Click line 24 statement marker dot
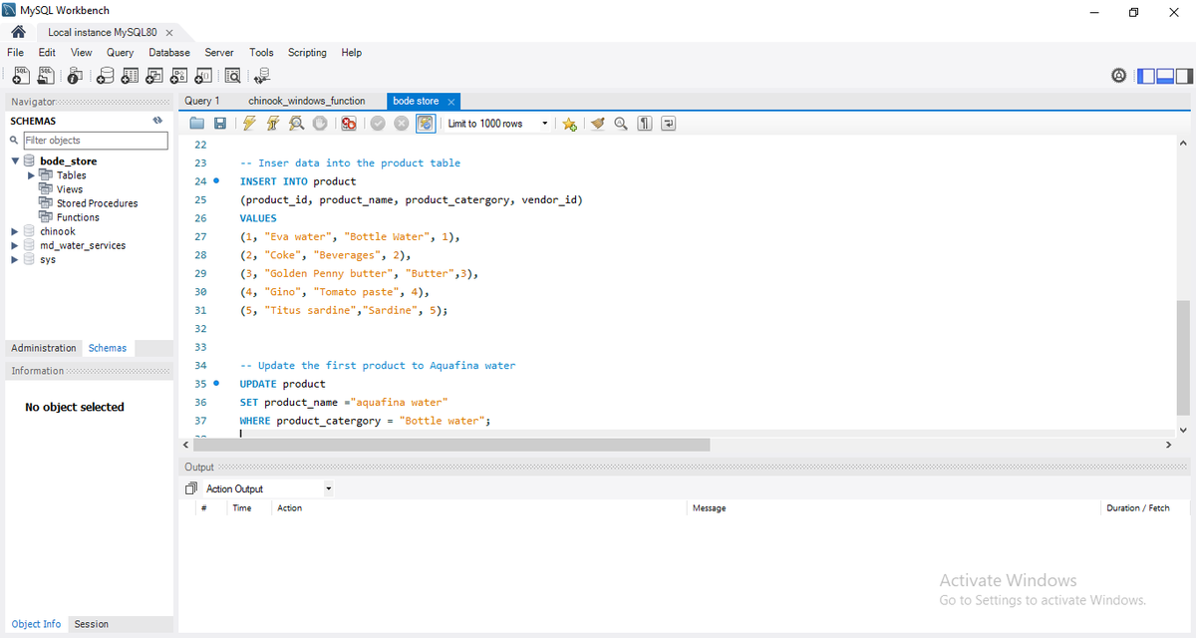Viewport: 1196px width, 638px height. (216, 181)
